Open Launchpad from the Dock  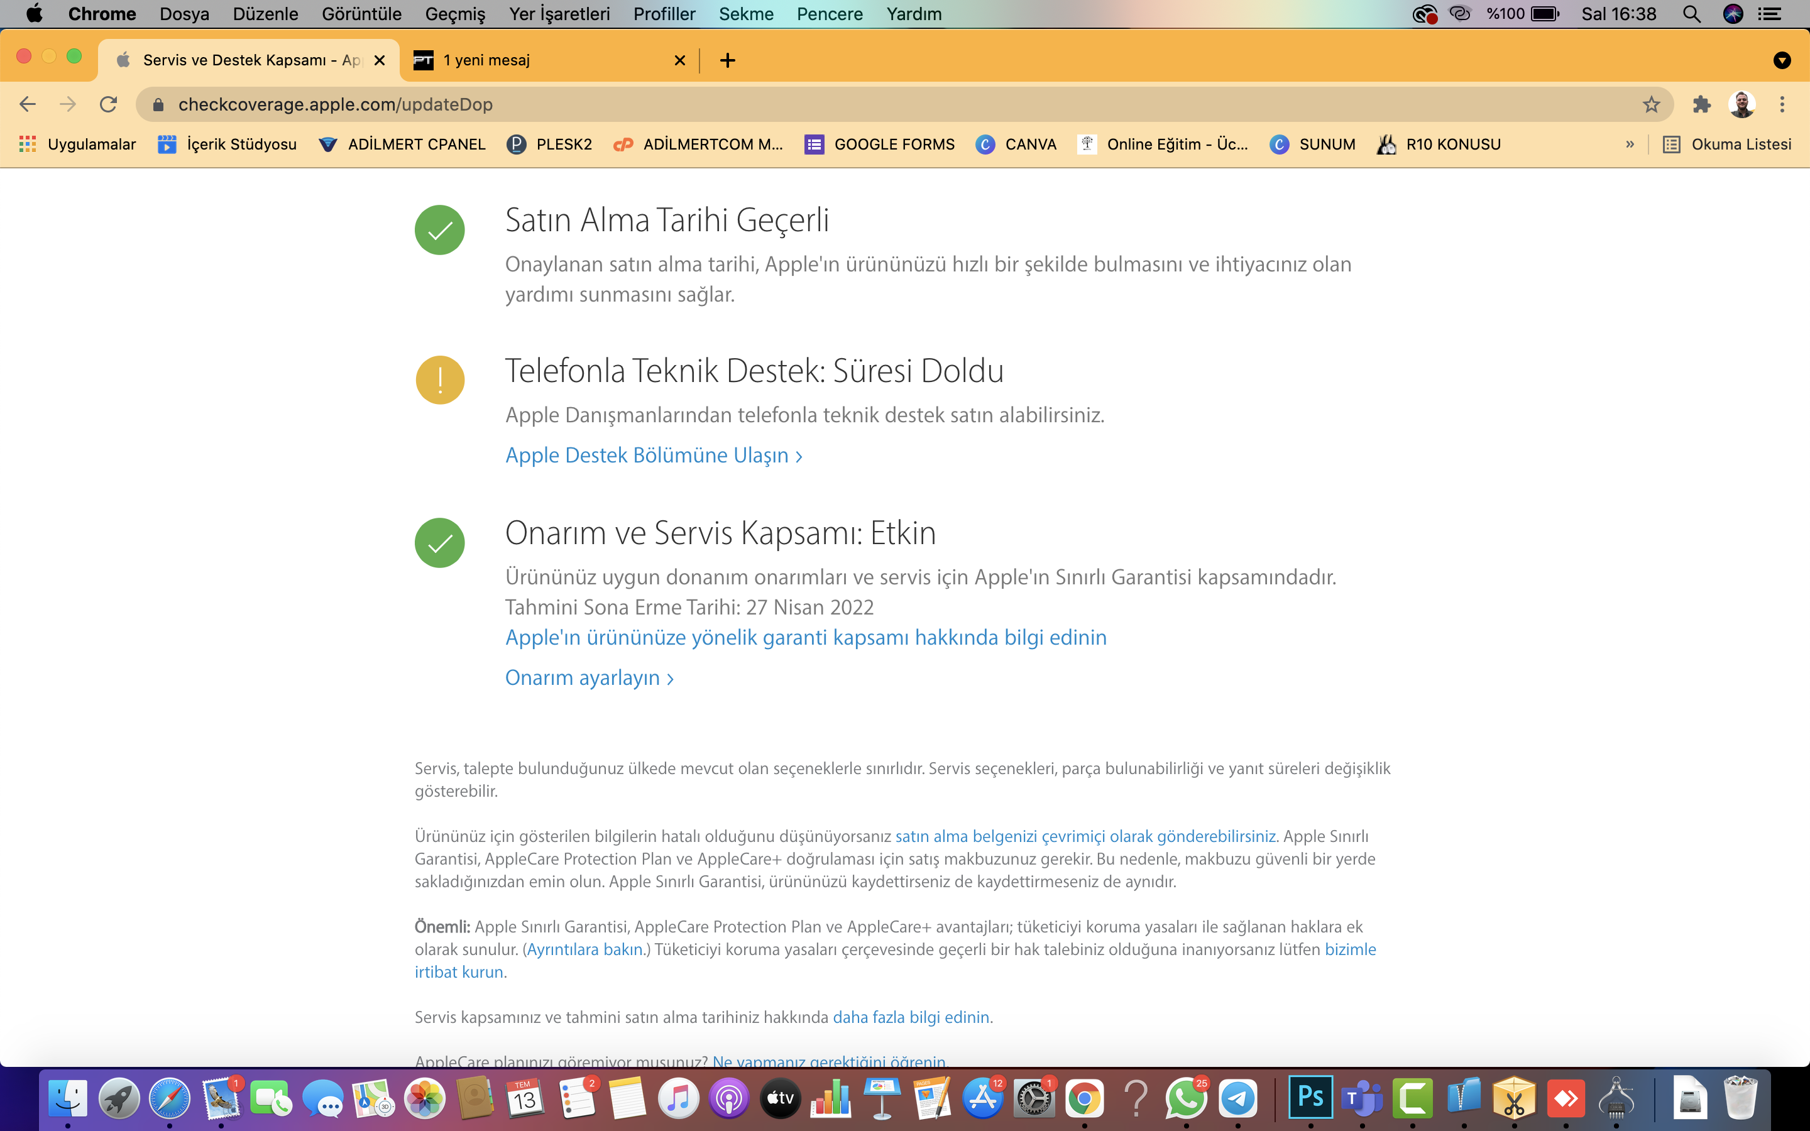119,1099
